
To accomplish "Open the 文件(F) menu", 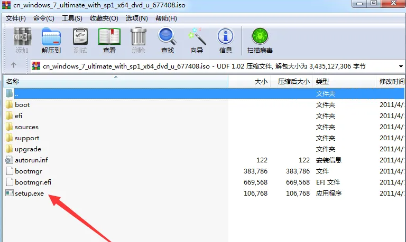I will tap(16, 18).
